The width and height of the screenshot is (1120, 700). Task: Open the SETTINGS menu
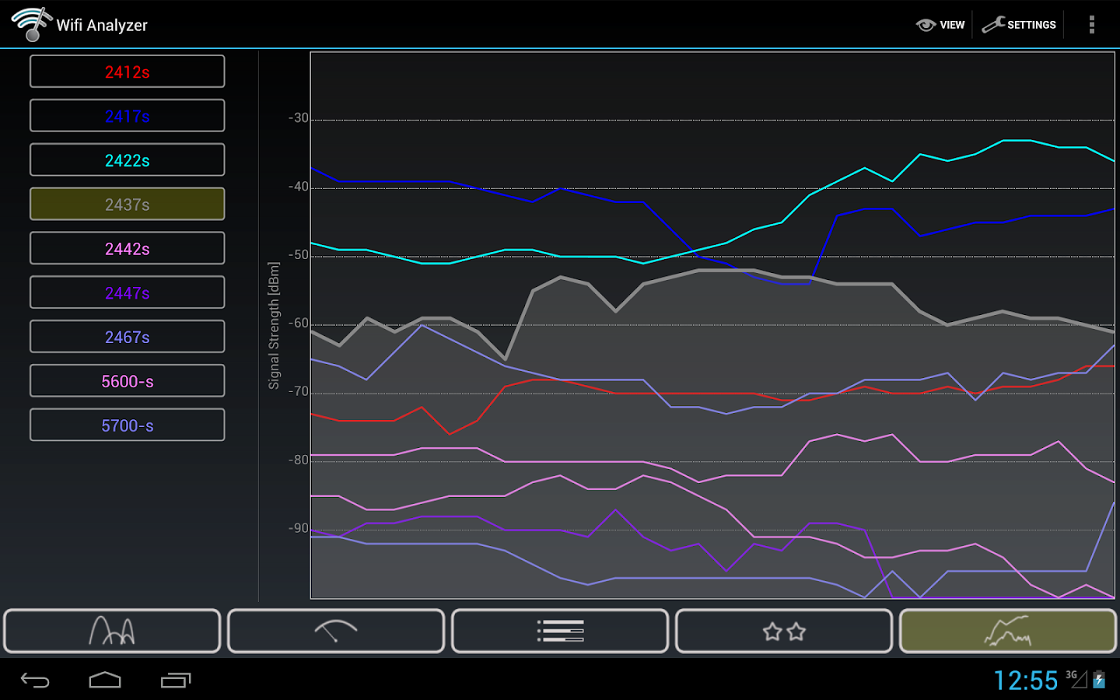pos(1020,24)
